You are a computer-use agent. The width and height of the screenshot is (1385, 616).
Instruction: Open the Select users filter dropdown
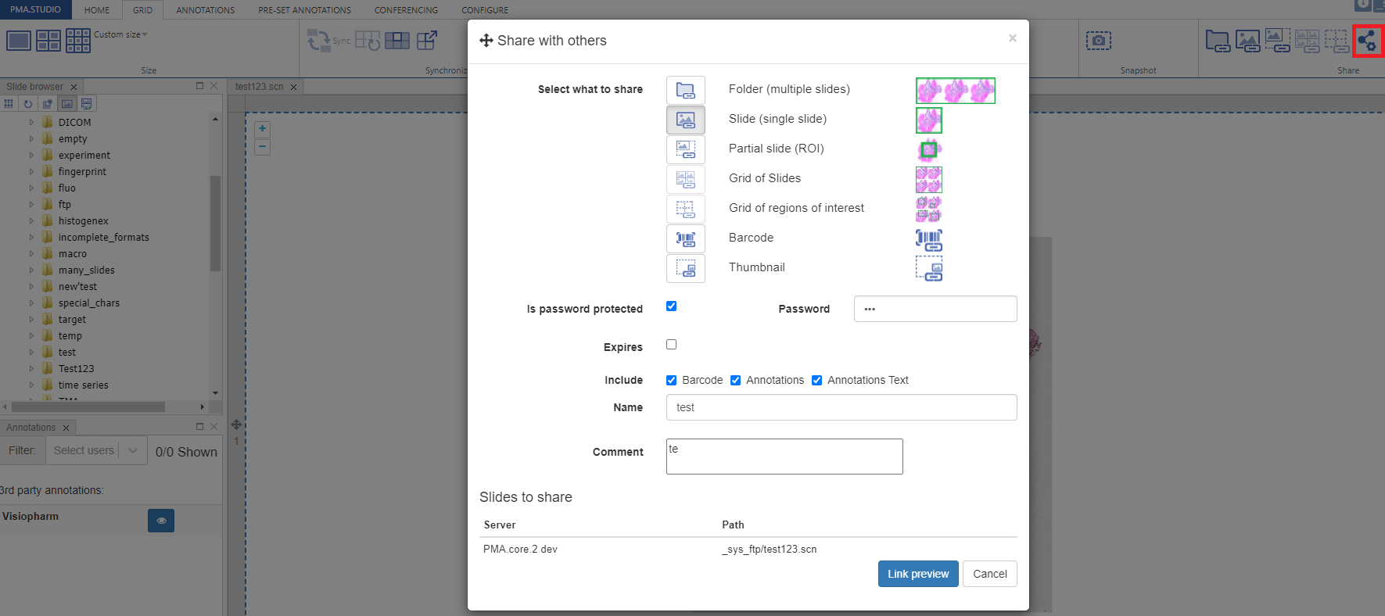tap(96, 451)
